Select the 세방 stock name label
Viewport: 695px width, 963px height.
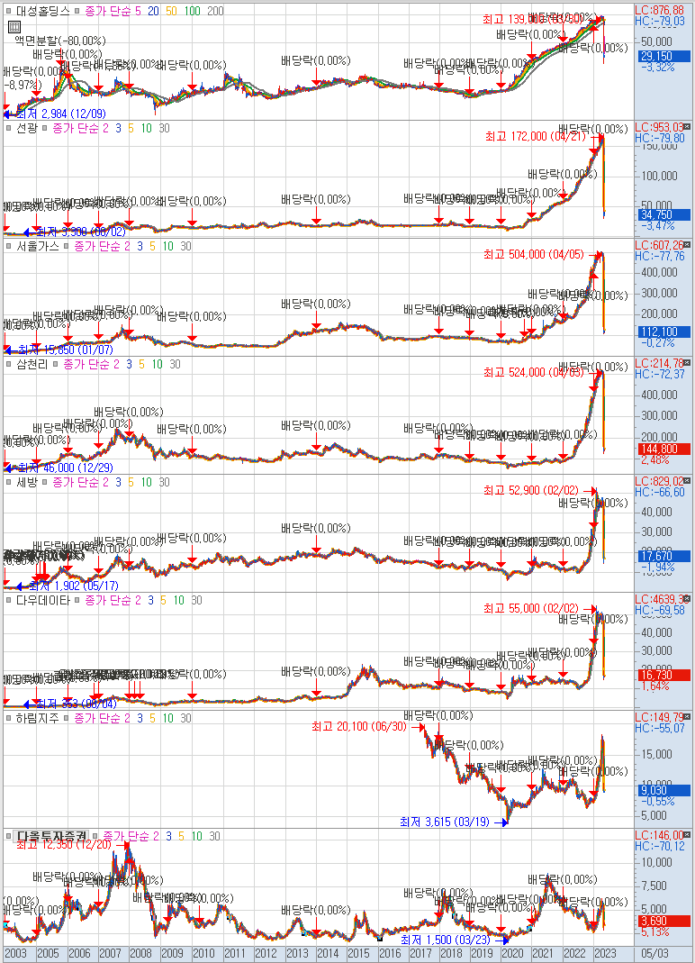(x=27, y=482)
